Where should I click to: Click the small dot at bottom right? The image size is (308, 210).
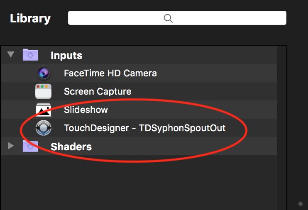pos(301,204)
